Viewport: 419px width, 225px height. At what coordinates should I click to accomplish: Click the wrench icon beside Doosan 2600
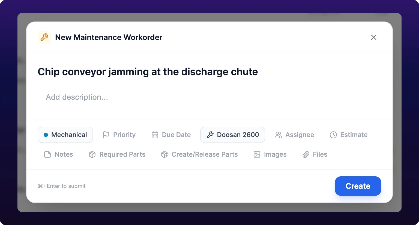click(210, 135)
